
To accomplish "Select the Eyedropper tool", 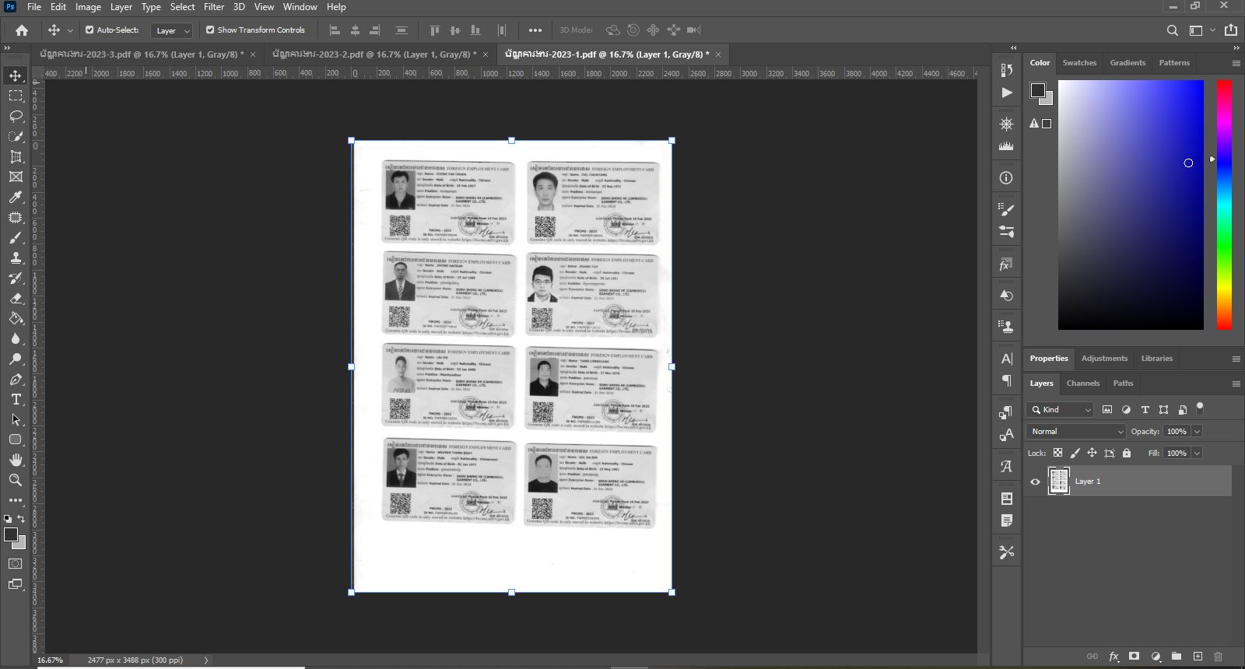I will tap(16, 197).
